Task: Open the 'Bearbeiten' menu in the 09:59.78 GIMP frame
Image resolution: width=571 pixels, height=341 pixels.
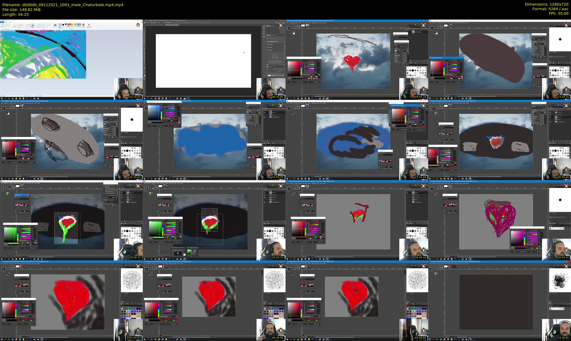Action: [291, 23]
